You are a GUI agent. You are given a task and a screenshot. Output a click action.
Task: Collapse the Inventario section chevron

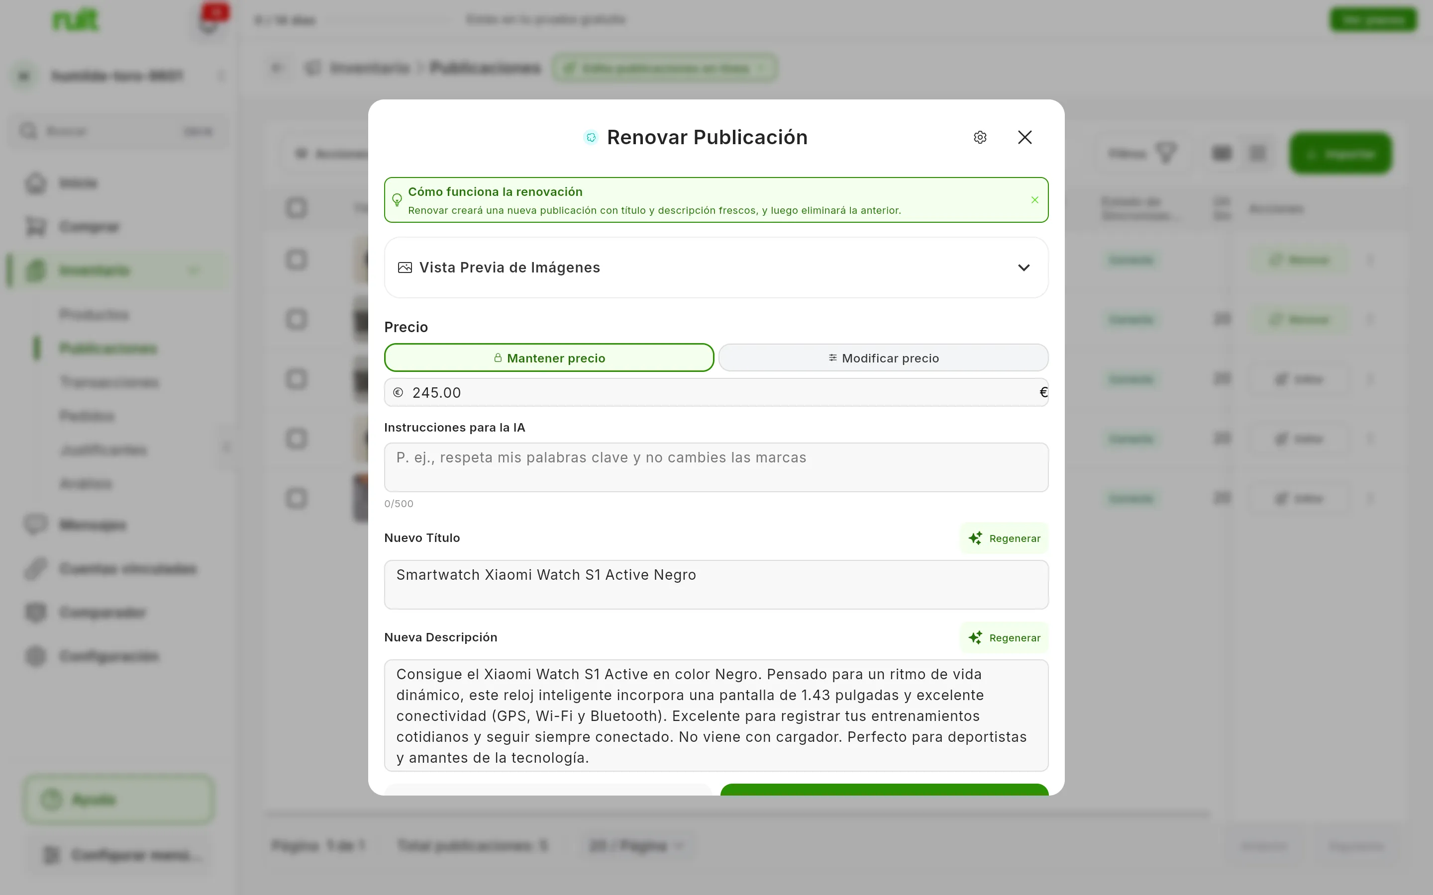click(x=194, y=270)
